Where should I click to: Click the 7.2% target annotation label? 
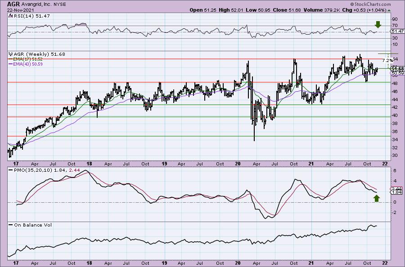tap(387, 61)
